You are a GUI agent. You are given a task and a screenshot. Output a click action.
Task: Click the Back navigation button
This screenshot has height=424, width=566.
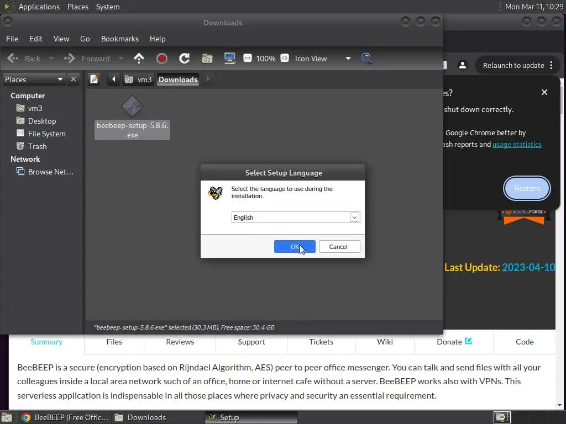23,59
